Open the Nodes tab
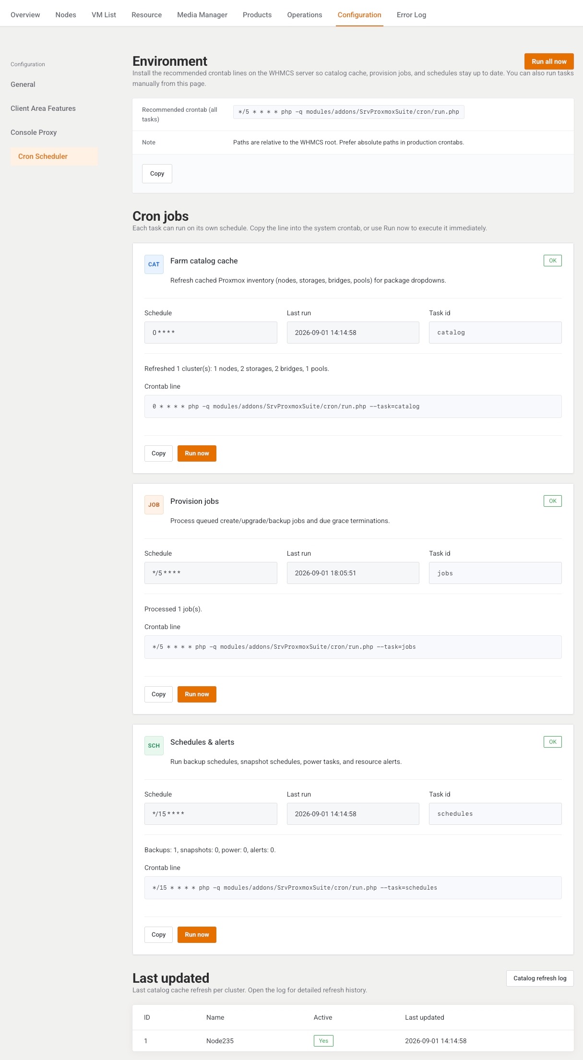Image resolution: width=583 pixels, height=1060 pixels. [66, 15]
